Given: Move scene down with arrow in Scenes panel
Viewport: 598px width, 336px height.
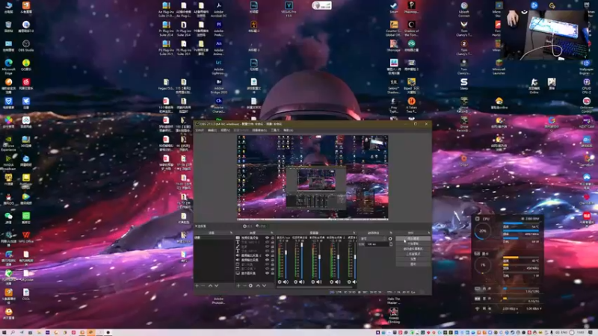Looking at the screenshot, I should coord(217,286).
